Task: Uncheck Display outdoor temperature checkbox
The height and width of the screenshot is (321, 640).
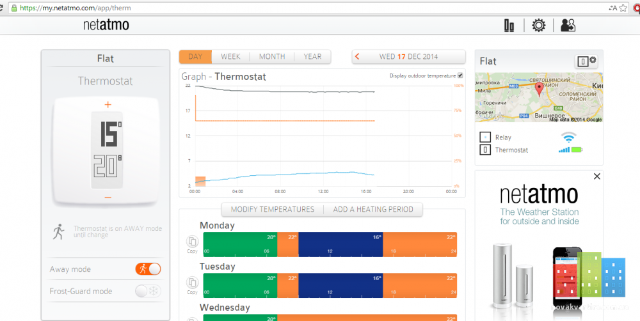Action: (x=460, y=75)
